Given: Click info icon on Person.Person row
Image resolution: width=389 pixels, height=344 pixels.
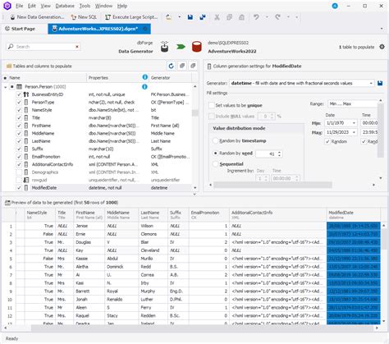Looking at the screenshot, I should pos(144,87).
